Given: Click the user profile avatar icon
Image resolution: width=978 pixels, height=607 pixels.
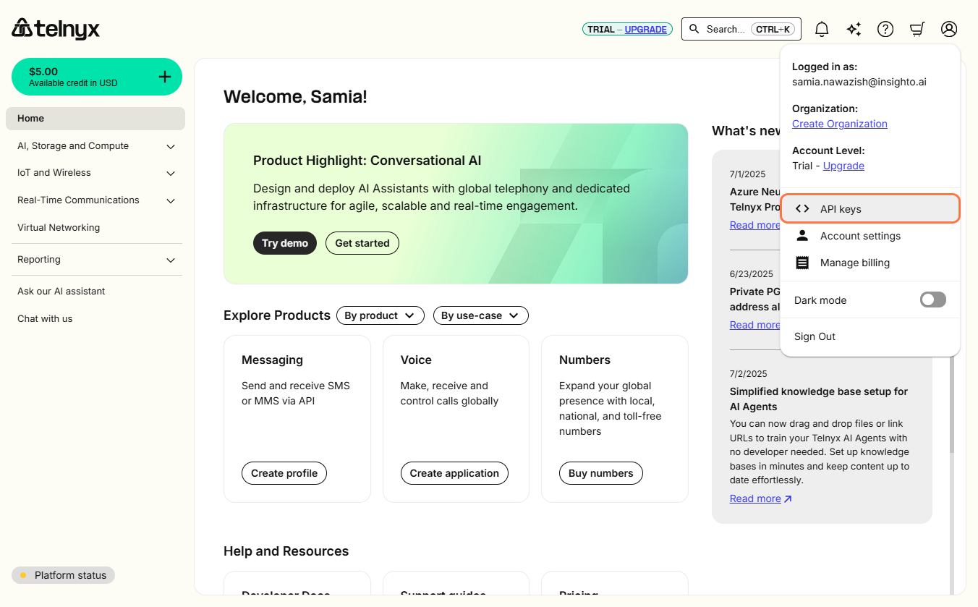Looking at the screenshot, I should (949, 29).
